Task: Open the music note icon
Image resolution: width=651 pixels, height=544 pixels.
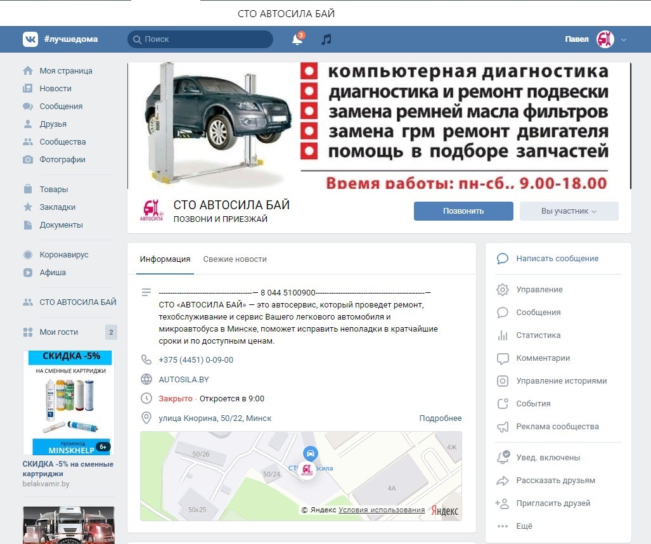Action: tap(326, 39)
